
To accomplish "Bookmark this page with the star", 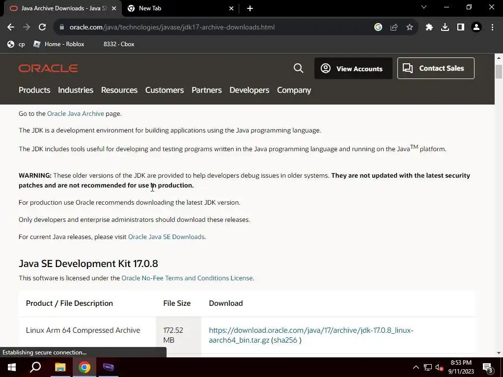I will pos(410,27).
